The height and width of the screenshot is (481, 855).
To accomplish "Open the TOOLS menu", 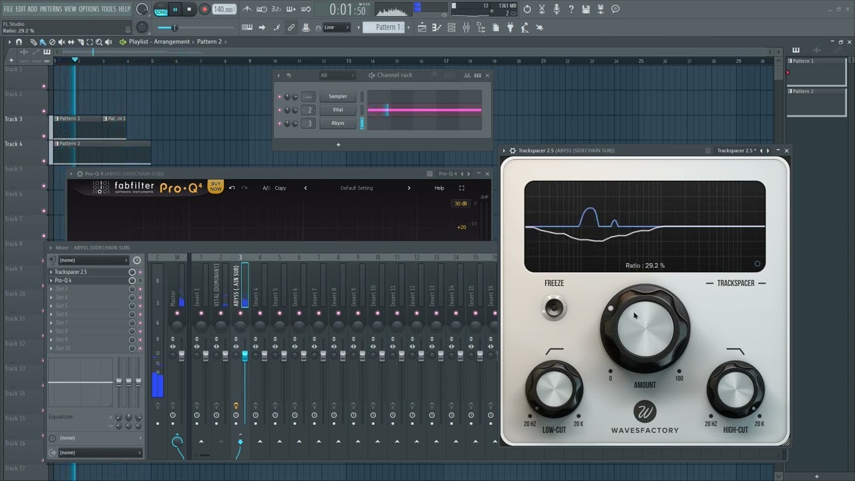I will pos(108,9).
